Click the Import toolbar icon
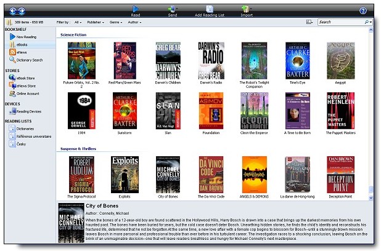 click(x=245, y=9)
